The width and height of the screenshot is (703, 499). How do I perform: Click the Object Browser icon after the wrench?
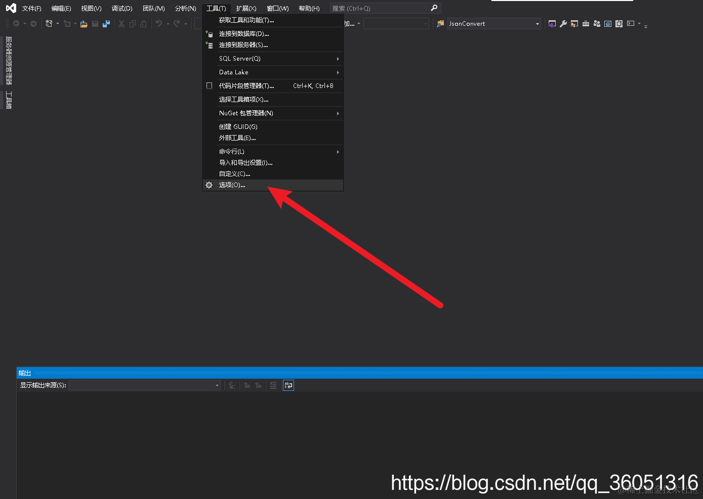click(574, 24)
